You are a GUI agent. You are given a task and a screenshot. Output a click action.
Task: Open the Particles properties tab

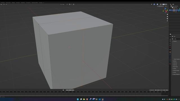pos(170,56)
